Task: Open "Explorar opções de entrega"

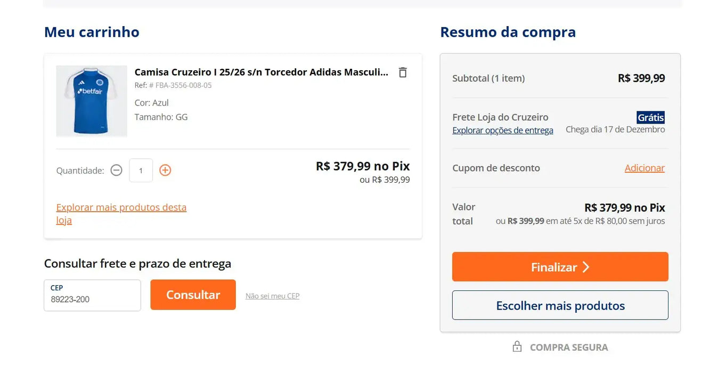Action: (x=503, y=130)
